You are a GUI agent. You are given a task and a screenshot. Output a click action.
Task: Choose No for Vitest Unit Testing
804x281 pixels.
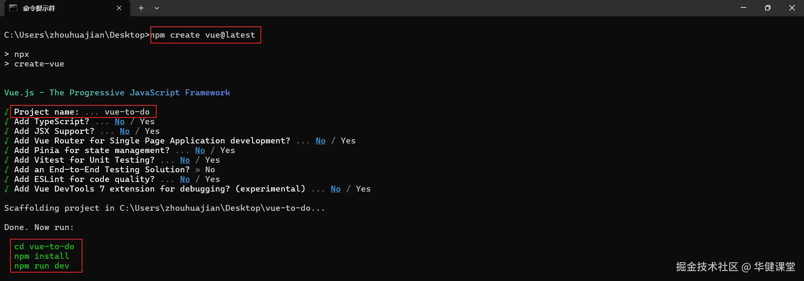click(185, 160)
